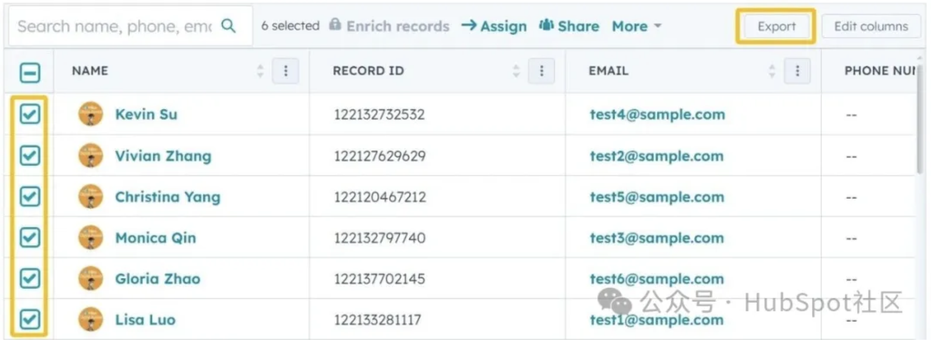This screenshot has height=344, width=931.
Task: Open the RECORD ID column options menu
Action: [541, 71]
